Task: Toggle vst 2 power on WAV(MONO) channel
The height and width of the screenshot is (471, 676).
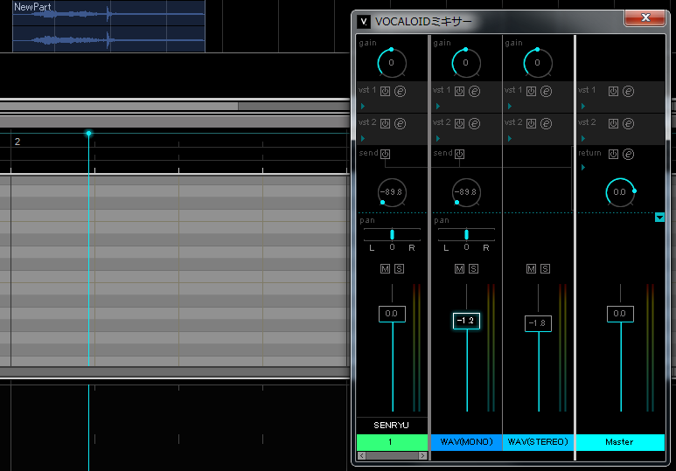Action: pyautogui.click(x=460, y=124)
